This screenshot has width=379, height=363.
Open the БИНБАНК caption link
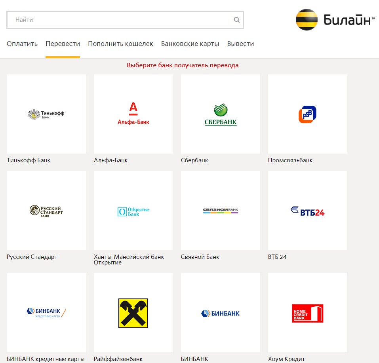point(194,359)
